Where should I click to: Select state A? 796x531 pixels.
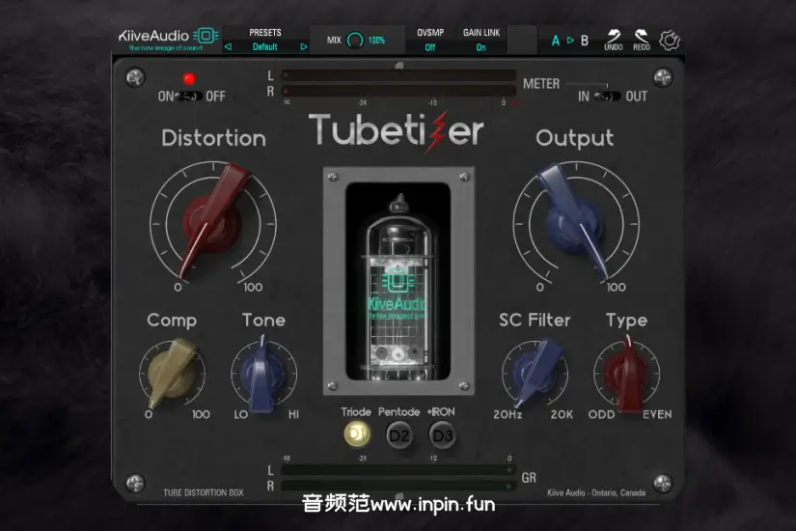click(556, 41)
